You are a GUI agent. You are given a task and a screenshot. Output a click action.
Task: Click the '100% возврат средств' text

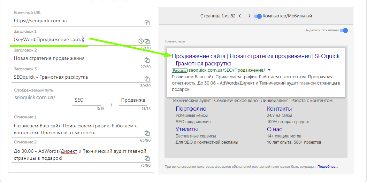pyautogui.click(x=288, y=122)
